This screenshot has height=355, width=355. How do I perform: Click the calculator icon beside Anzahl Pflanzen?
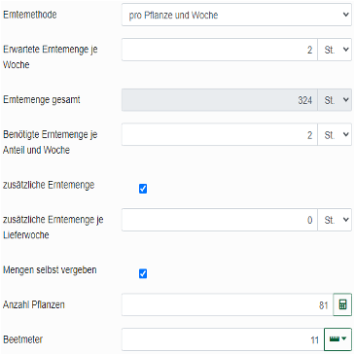click(x=342, y=304)
